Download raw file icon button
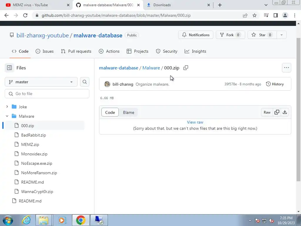The height and width of the screenshot is (226, 301). coord(285,112)
